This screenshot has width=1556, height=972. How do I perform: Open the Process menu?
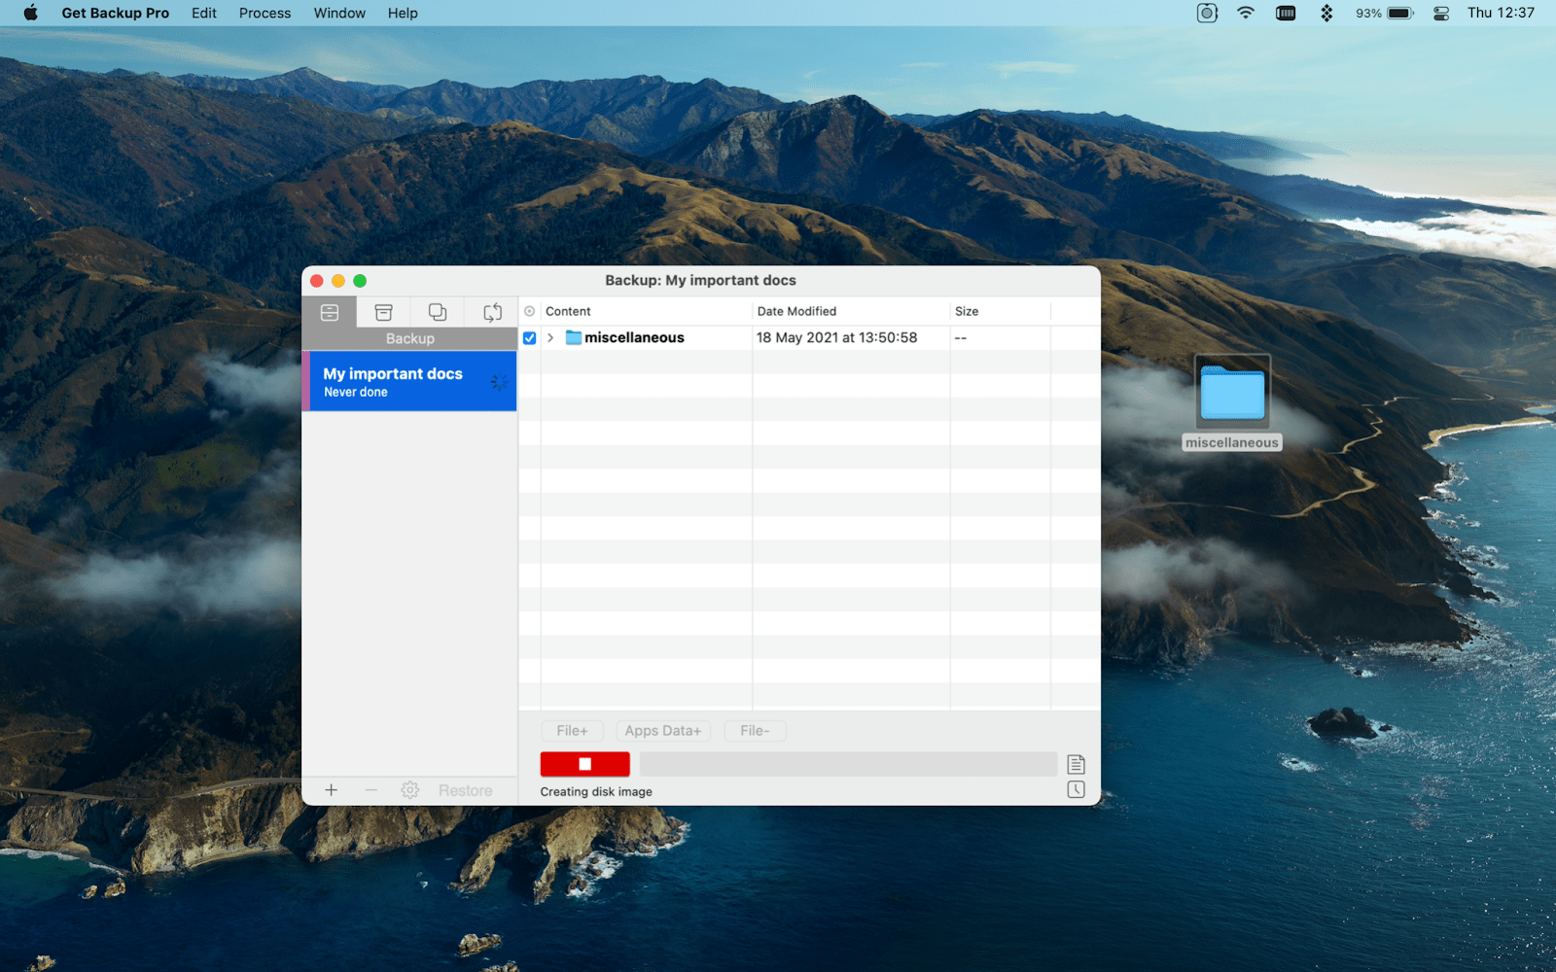265,13
